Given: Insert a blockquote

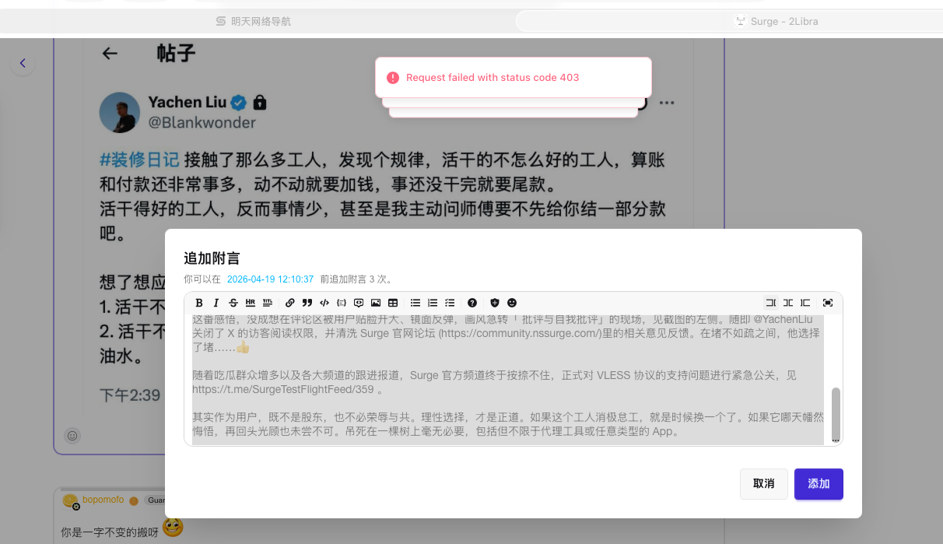Looking at the screenshot, I should click(307, 303).
